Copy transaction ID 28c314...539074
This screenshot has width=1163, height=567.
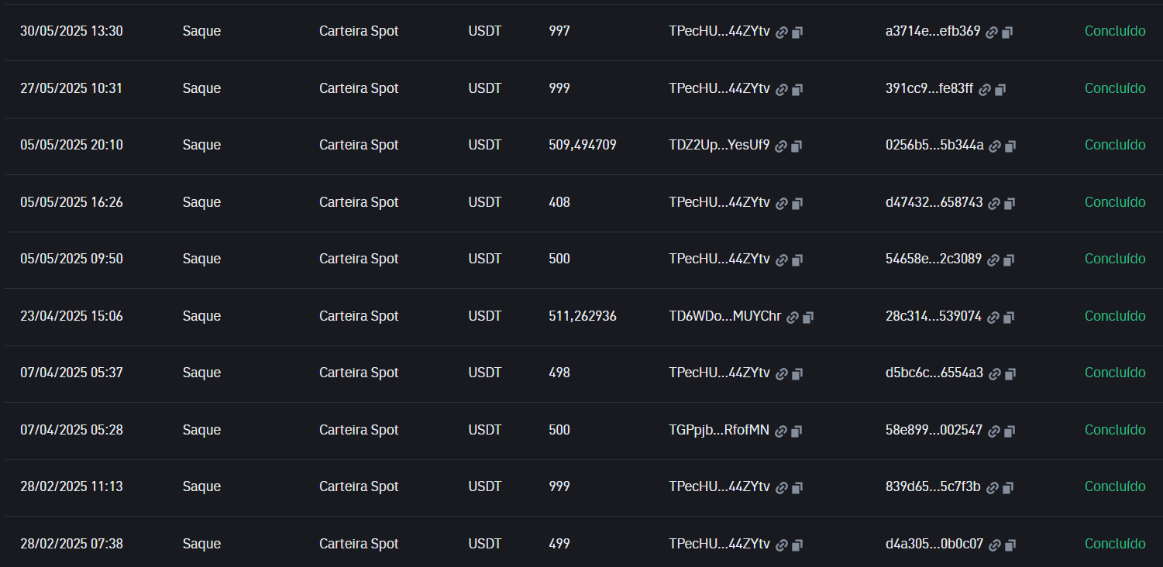click(1009, 318)
